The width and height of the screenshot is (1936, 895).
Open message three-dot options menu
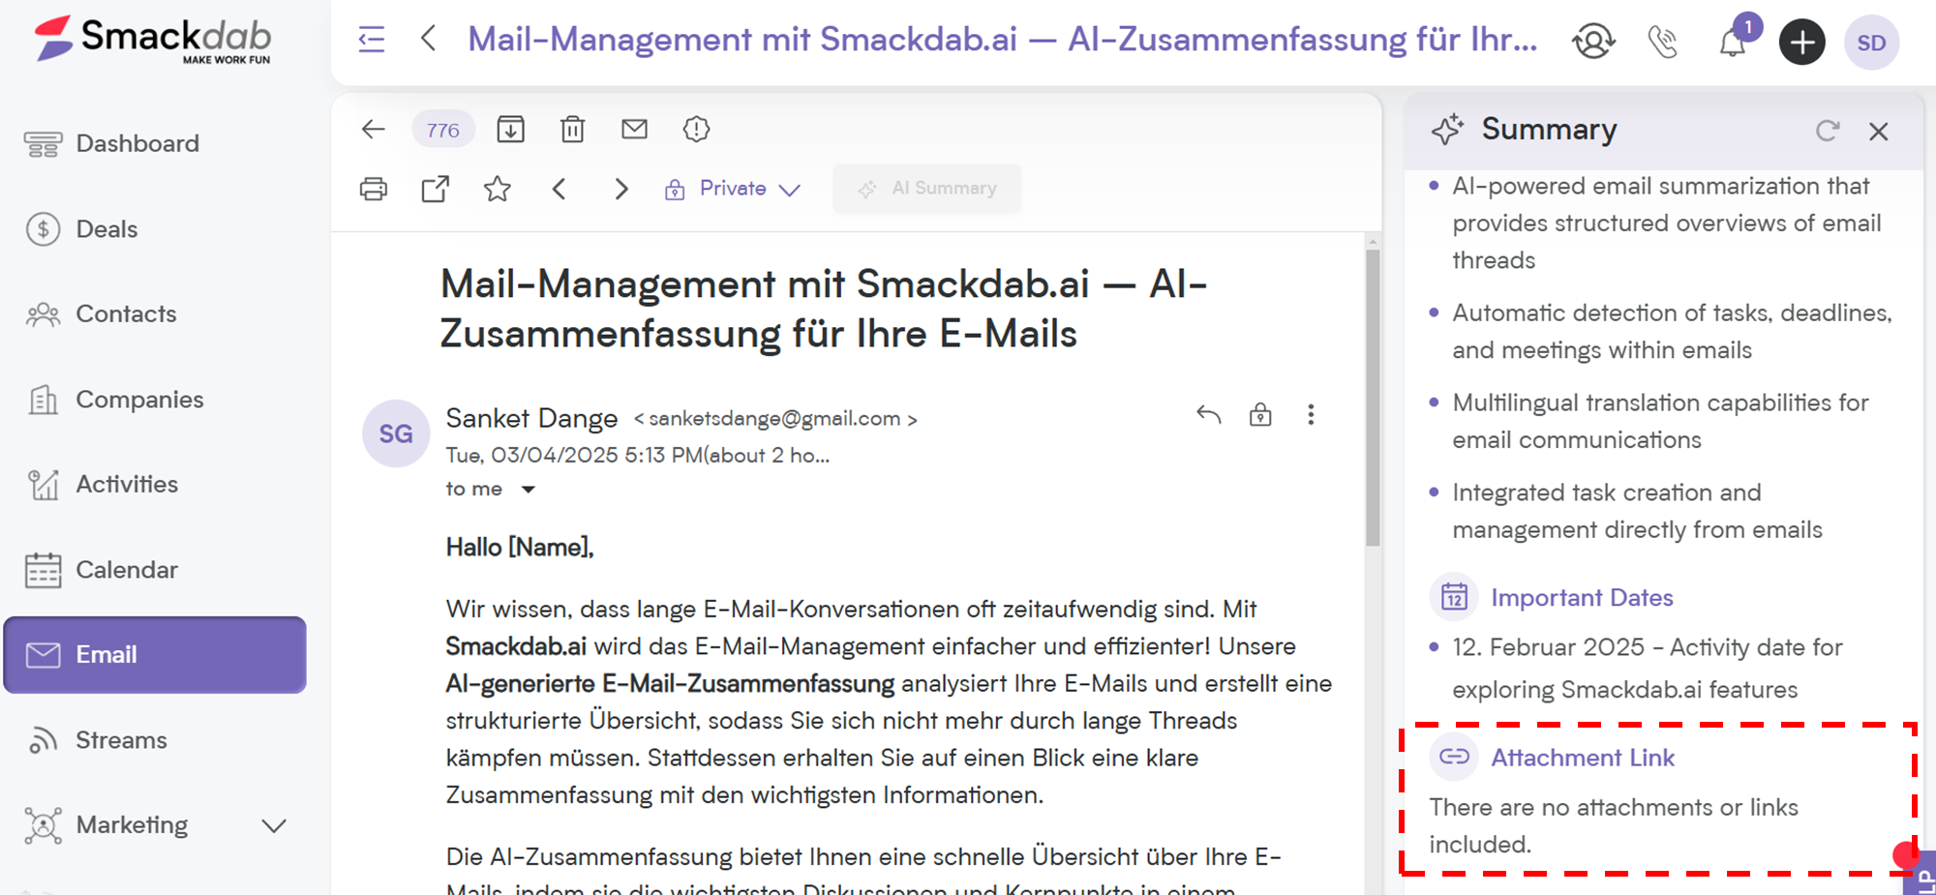(1311, 415)
